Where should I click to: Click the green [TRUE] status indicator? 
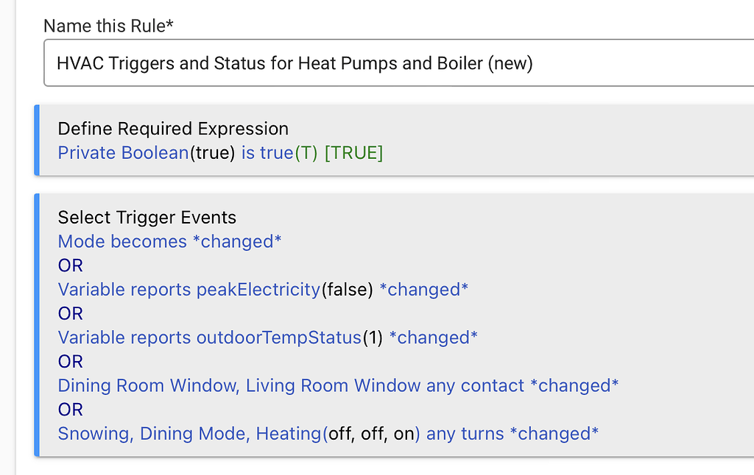[353, 153]
